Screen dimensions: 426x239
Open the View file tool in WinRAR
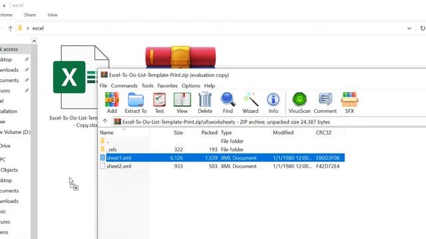[182, 103]
